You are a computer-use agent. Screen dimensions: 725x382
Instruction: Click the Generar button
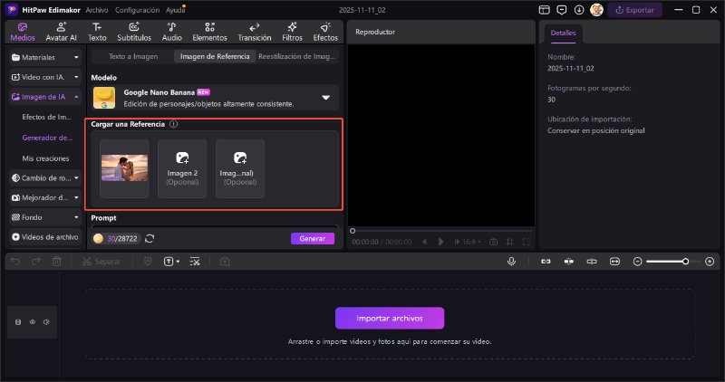(313, 238)
